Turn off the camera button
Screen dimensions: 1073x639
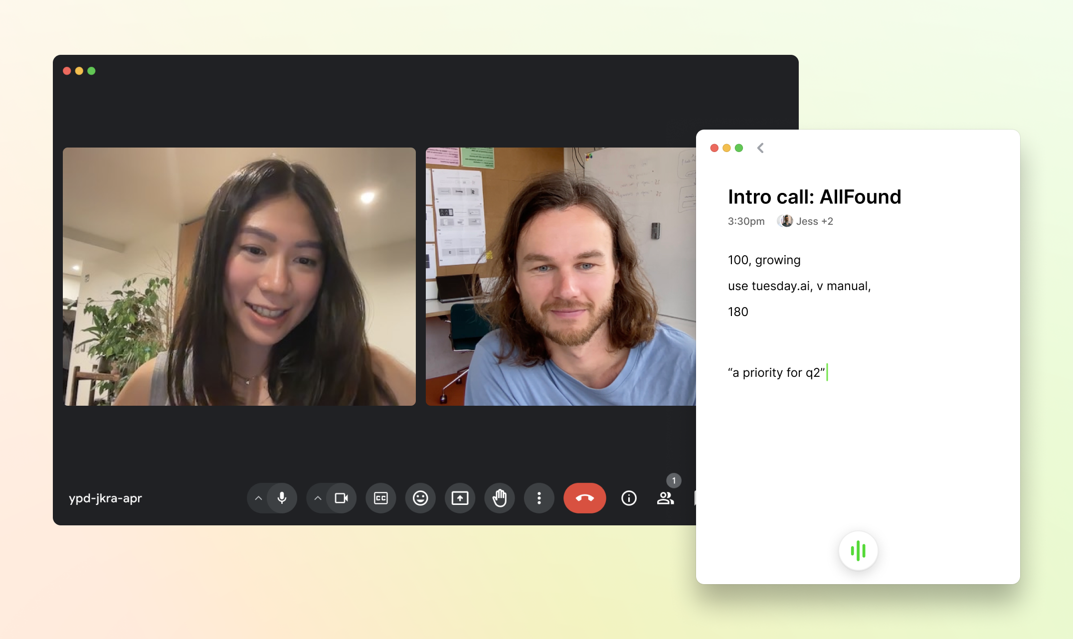pyautogui.click(x=342, y=498)
